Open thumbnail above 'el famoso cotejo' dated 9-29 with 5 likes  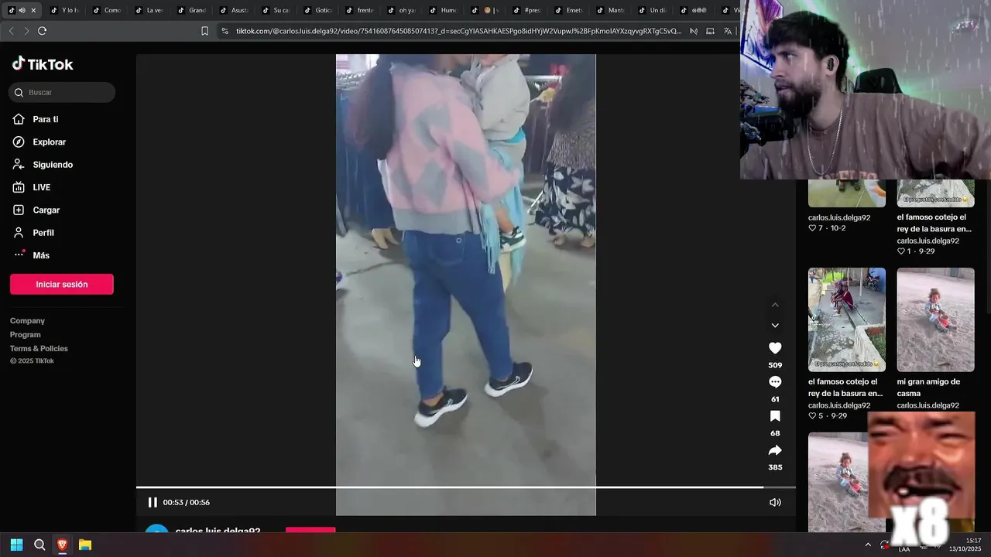tap(847, 320)
